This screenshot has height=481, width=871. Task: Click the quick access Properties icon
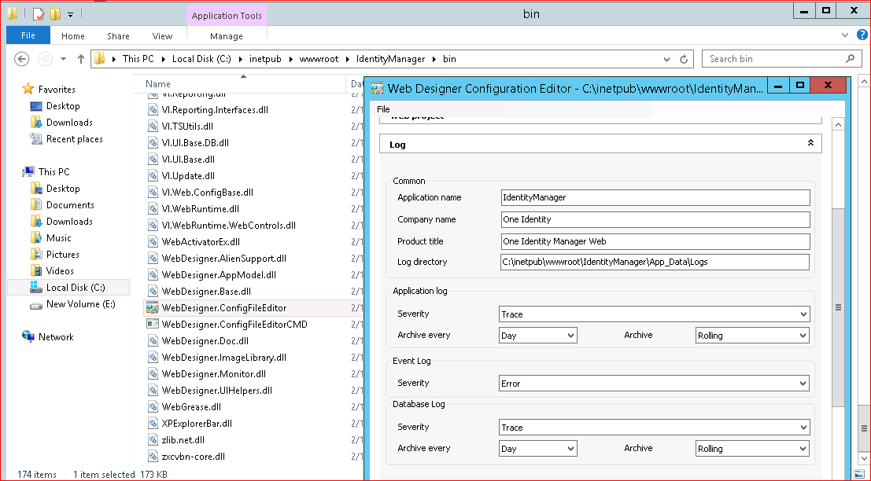pyautogui.click(x=38, y=14)
